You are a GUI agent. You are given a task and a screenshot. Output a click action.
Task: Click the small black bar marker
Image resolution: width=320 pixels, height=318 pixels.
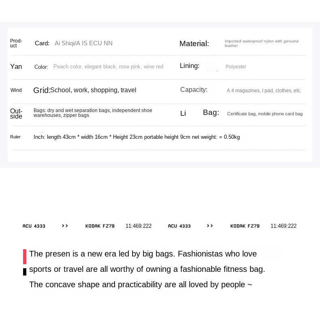click(25, 272)
